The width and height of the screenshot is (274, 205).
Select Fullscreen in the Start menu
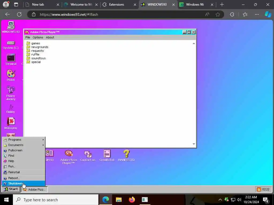click(24, 150)
